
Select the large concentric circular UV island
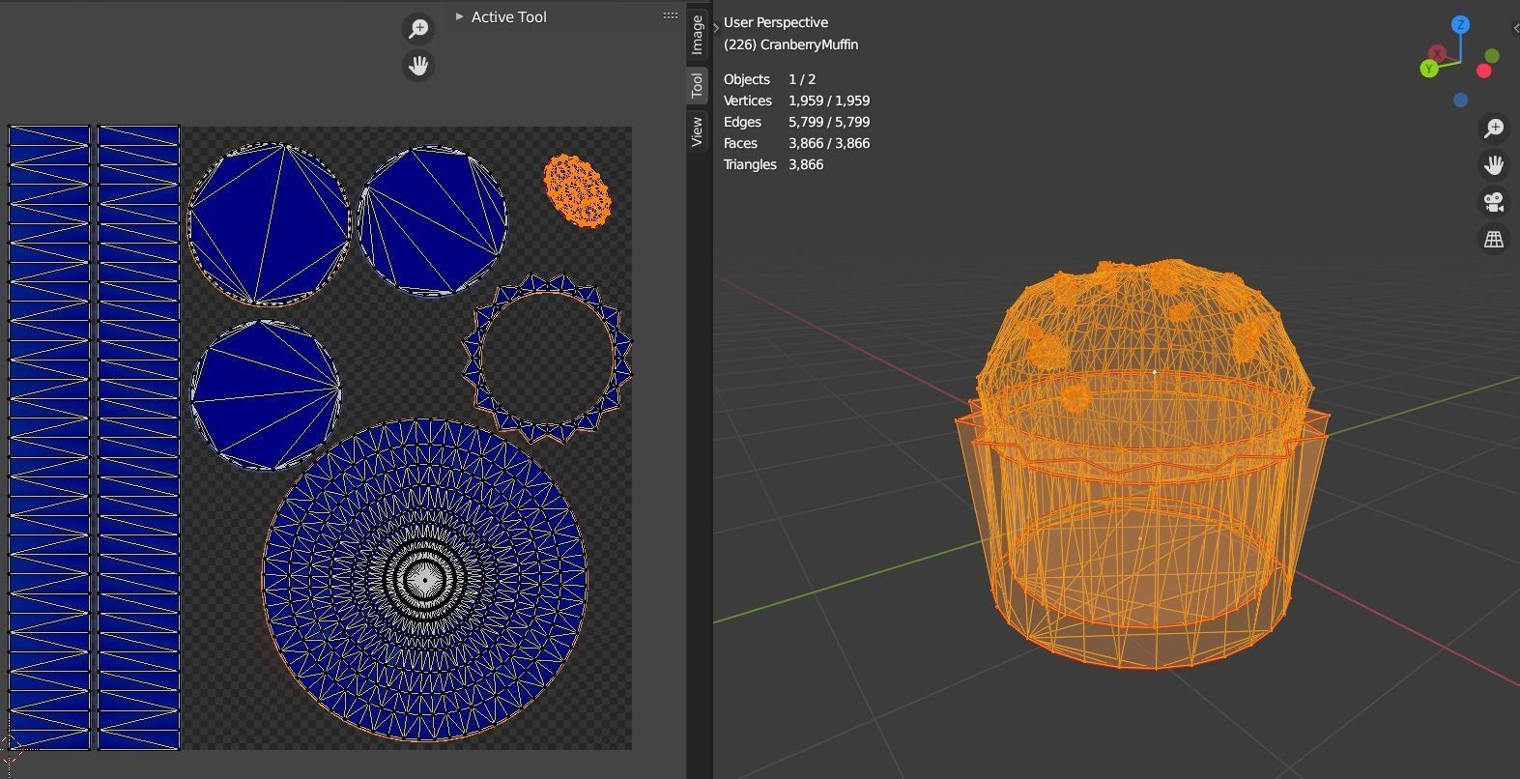(424, 580)
